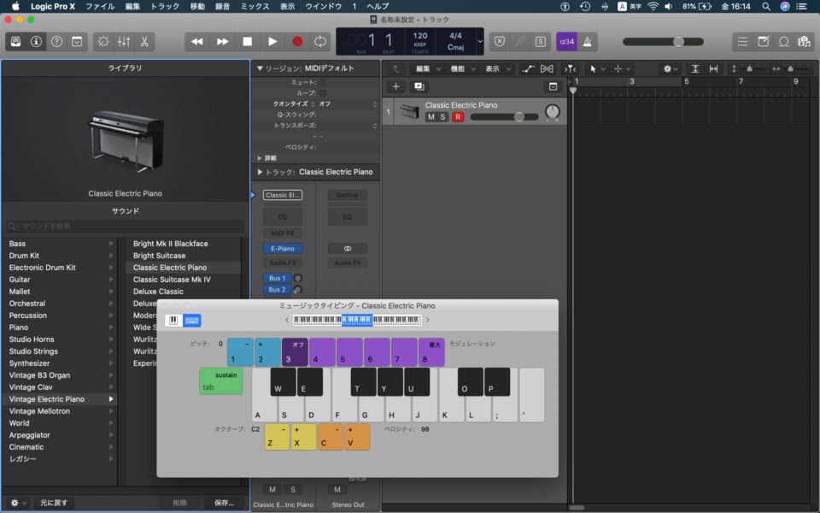Open ファイル menu
This screenshot has width=820, height=513.
point(100,6)
